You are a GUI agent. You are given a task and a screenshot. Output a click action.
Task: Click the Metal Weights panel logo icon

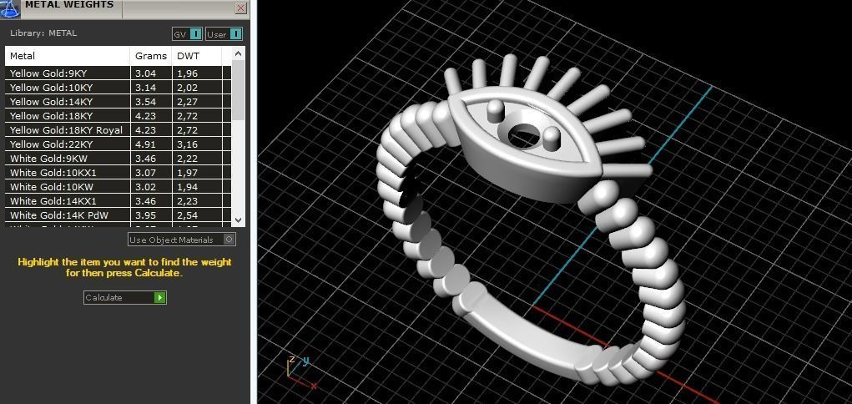[9, 8]
